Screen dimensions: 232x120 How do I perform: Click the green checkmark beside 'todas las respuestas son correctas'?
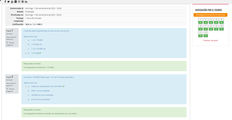(x=63, y=86)
